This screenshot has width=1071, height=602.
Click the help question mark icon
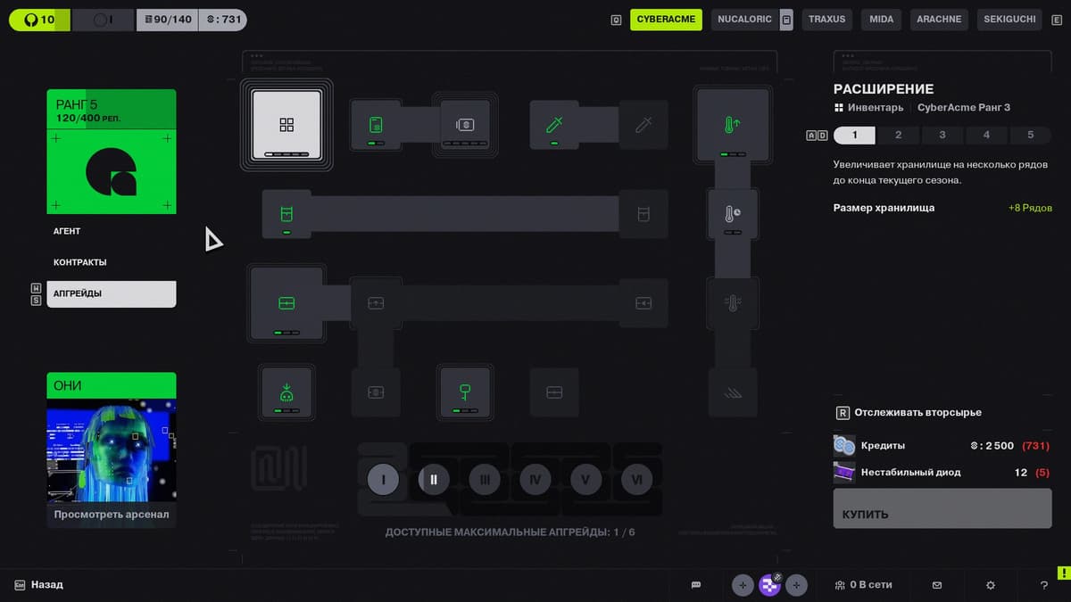coord(1044,585)
